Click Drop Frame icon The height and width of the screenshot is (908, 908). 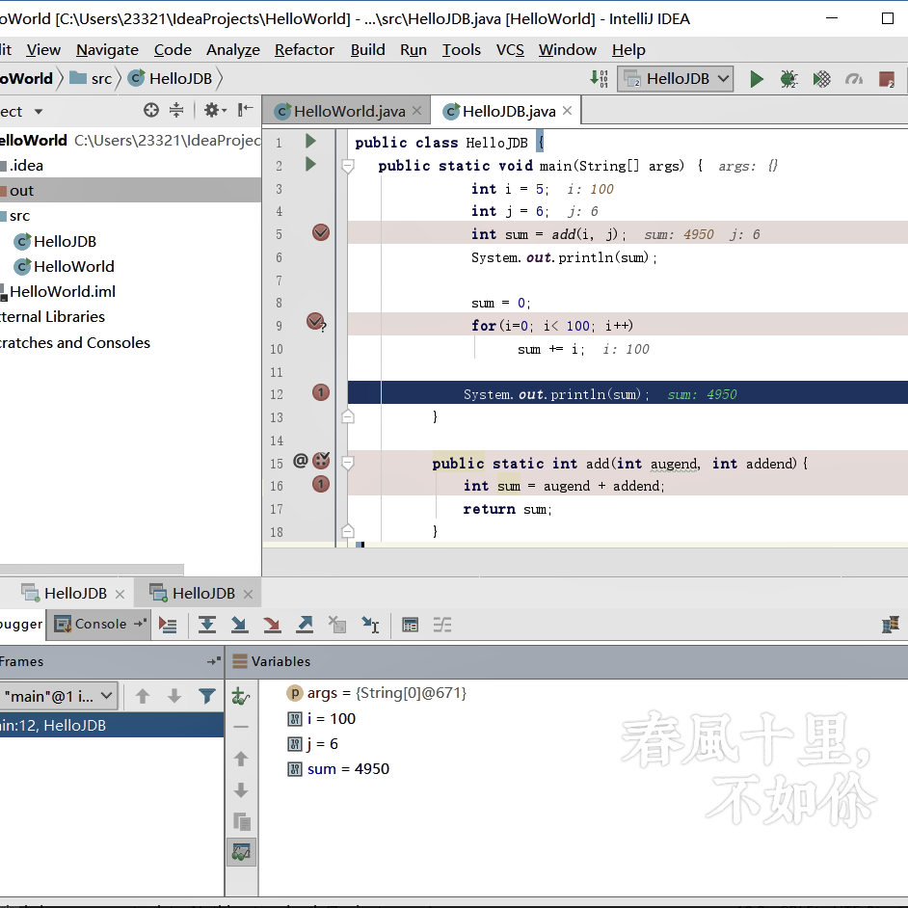click(x=337, y=625)
